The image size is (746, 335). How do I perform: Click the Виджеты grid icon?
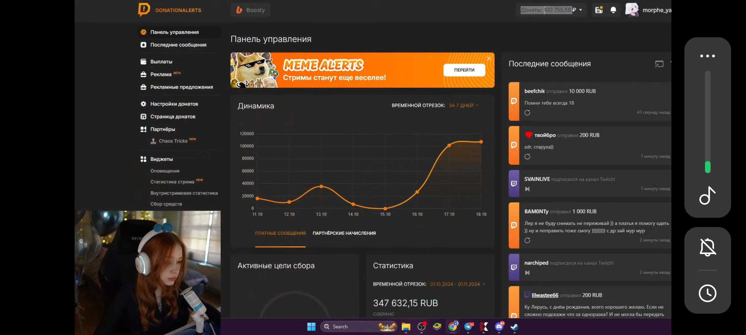[143, 159]
